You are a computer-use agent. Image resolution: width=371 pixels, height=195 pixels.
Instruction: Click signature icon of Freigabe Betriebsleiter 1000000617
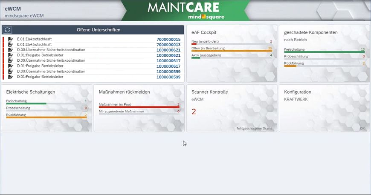10,66
